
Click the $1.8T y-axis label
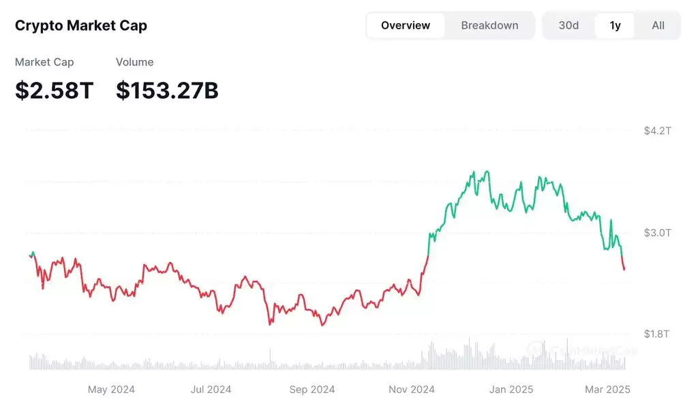pyautogui.click(x=657, y=334)
